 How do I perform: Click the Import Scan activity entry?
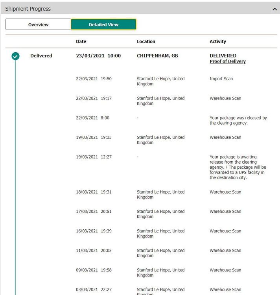[x=221, y=79]
